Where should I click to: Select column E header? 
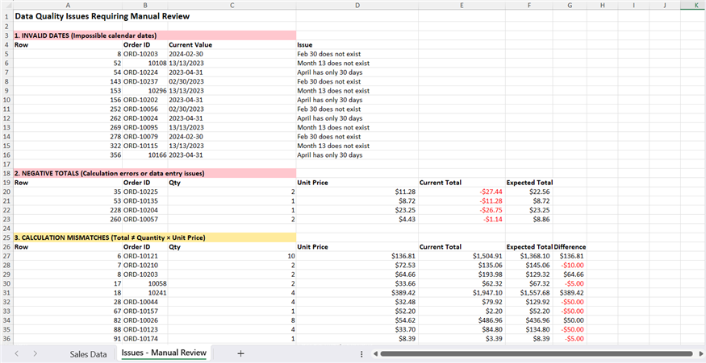pos(462,6)
